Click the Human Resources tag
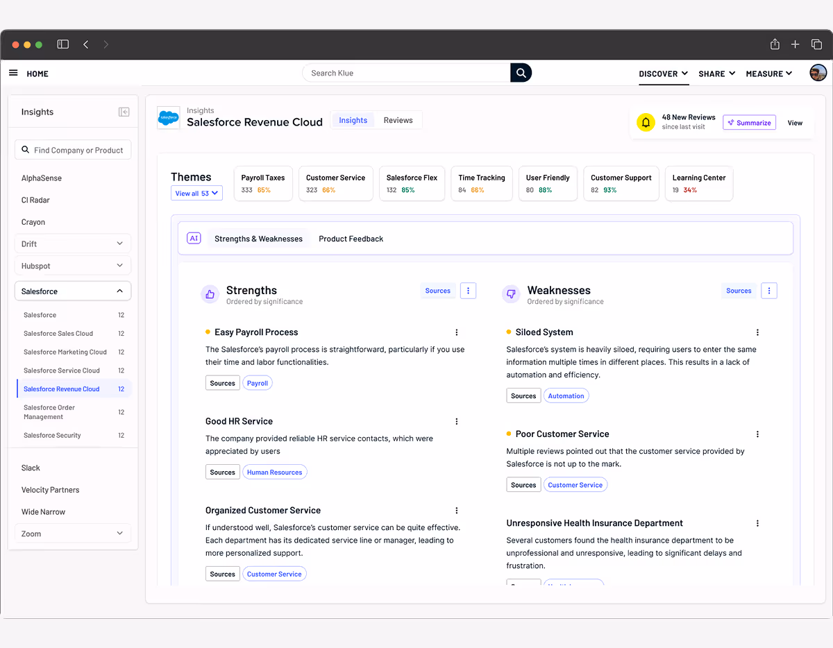Viewport: 833px width, 648px height. coord(275,472)
